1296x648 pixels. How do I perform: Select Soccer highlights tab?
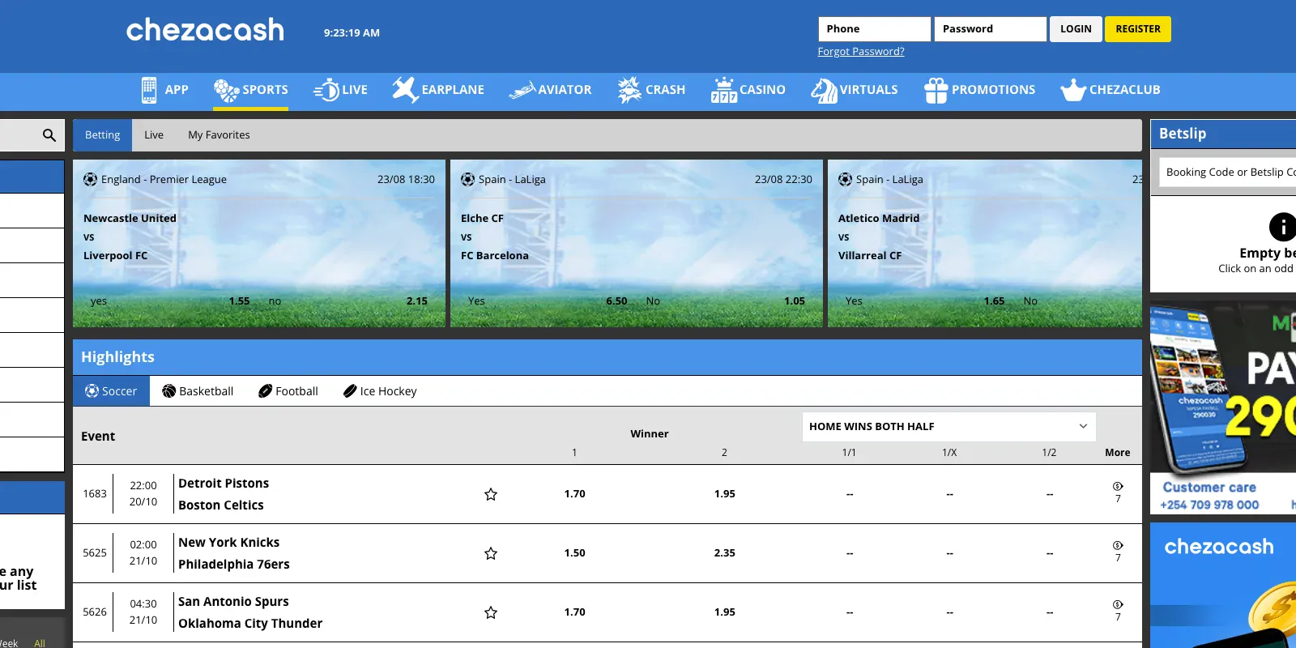click(x=111, y=391)
